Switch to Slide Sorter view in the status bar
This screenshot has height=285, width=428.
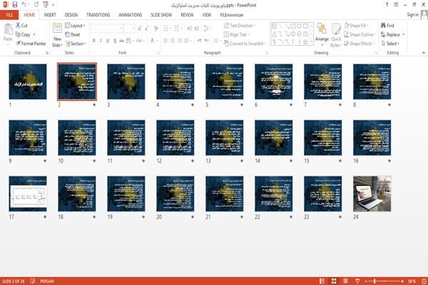[x=334, y=281]
